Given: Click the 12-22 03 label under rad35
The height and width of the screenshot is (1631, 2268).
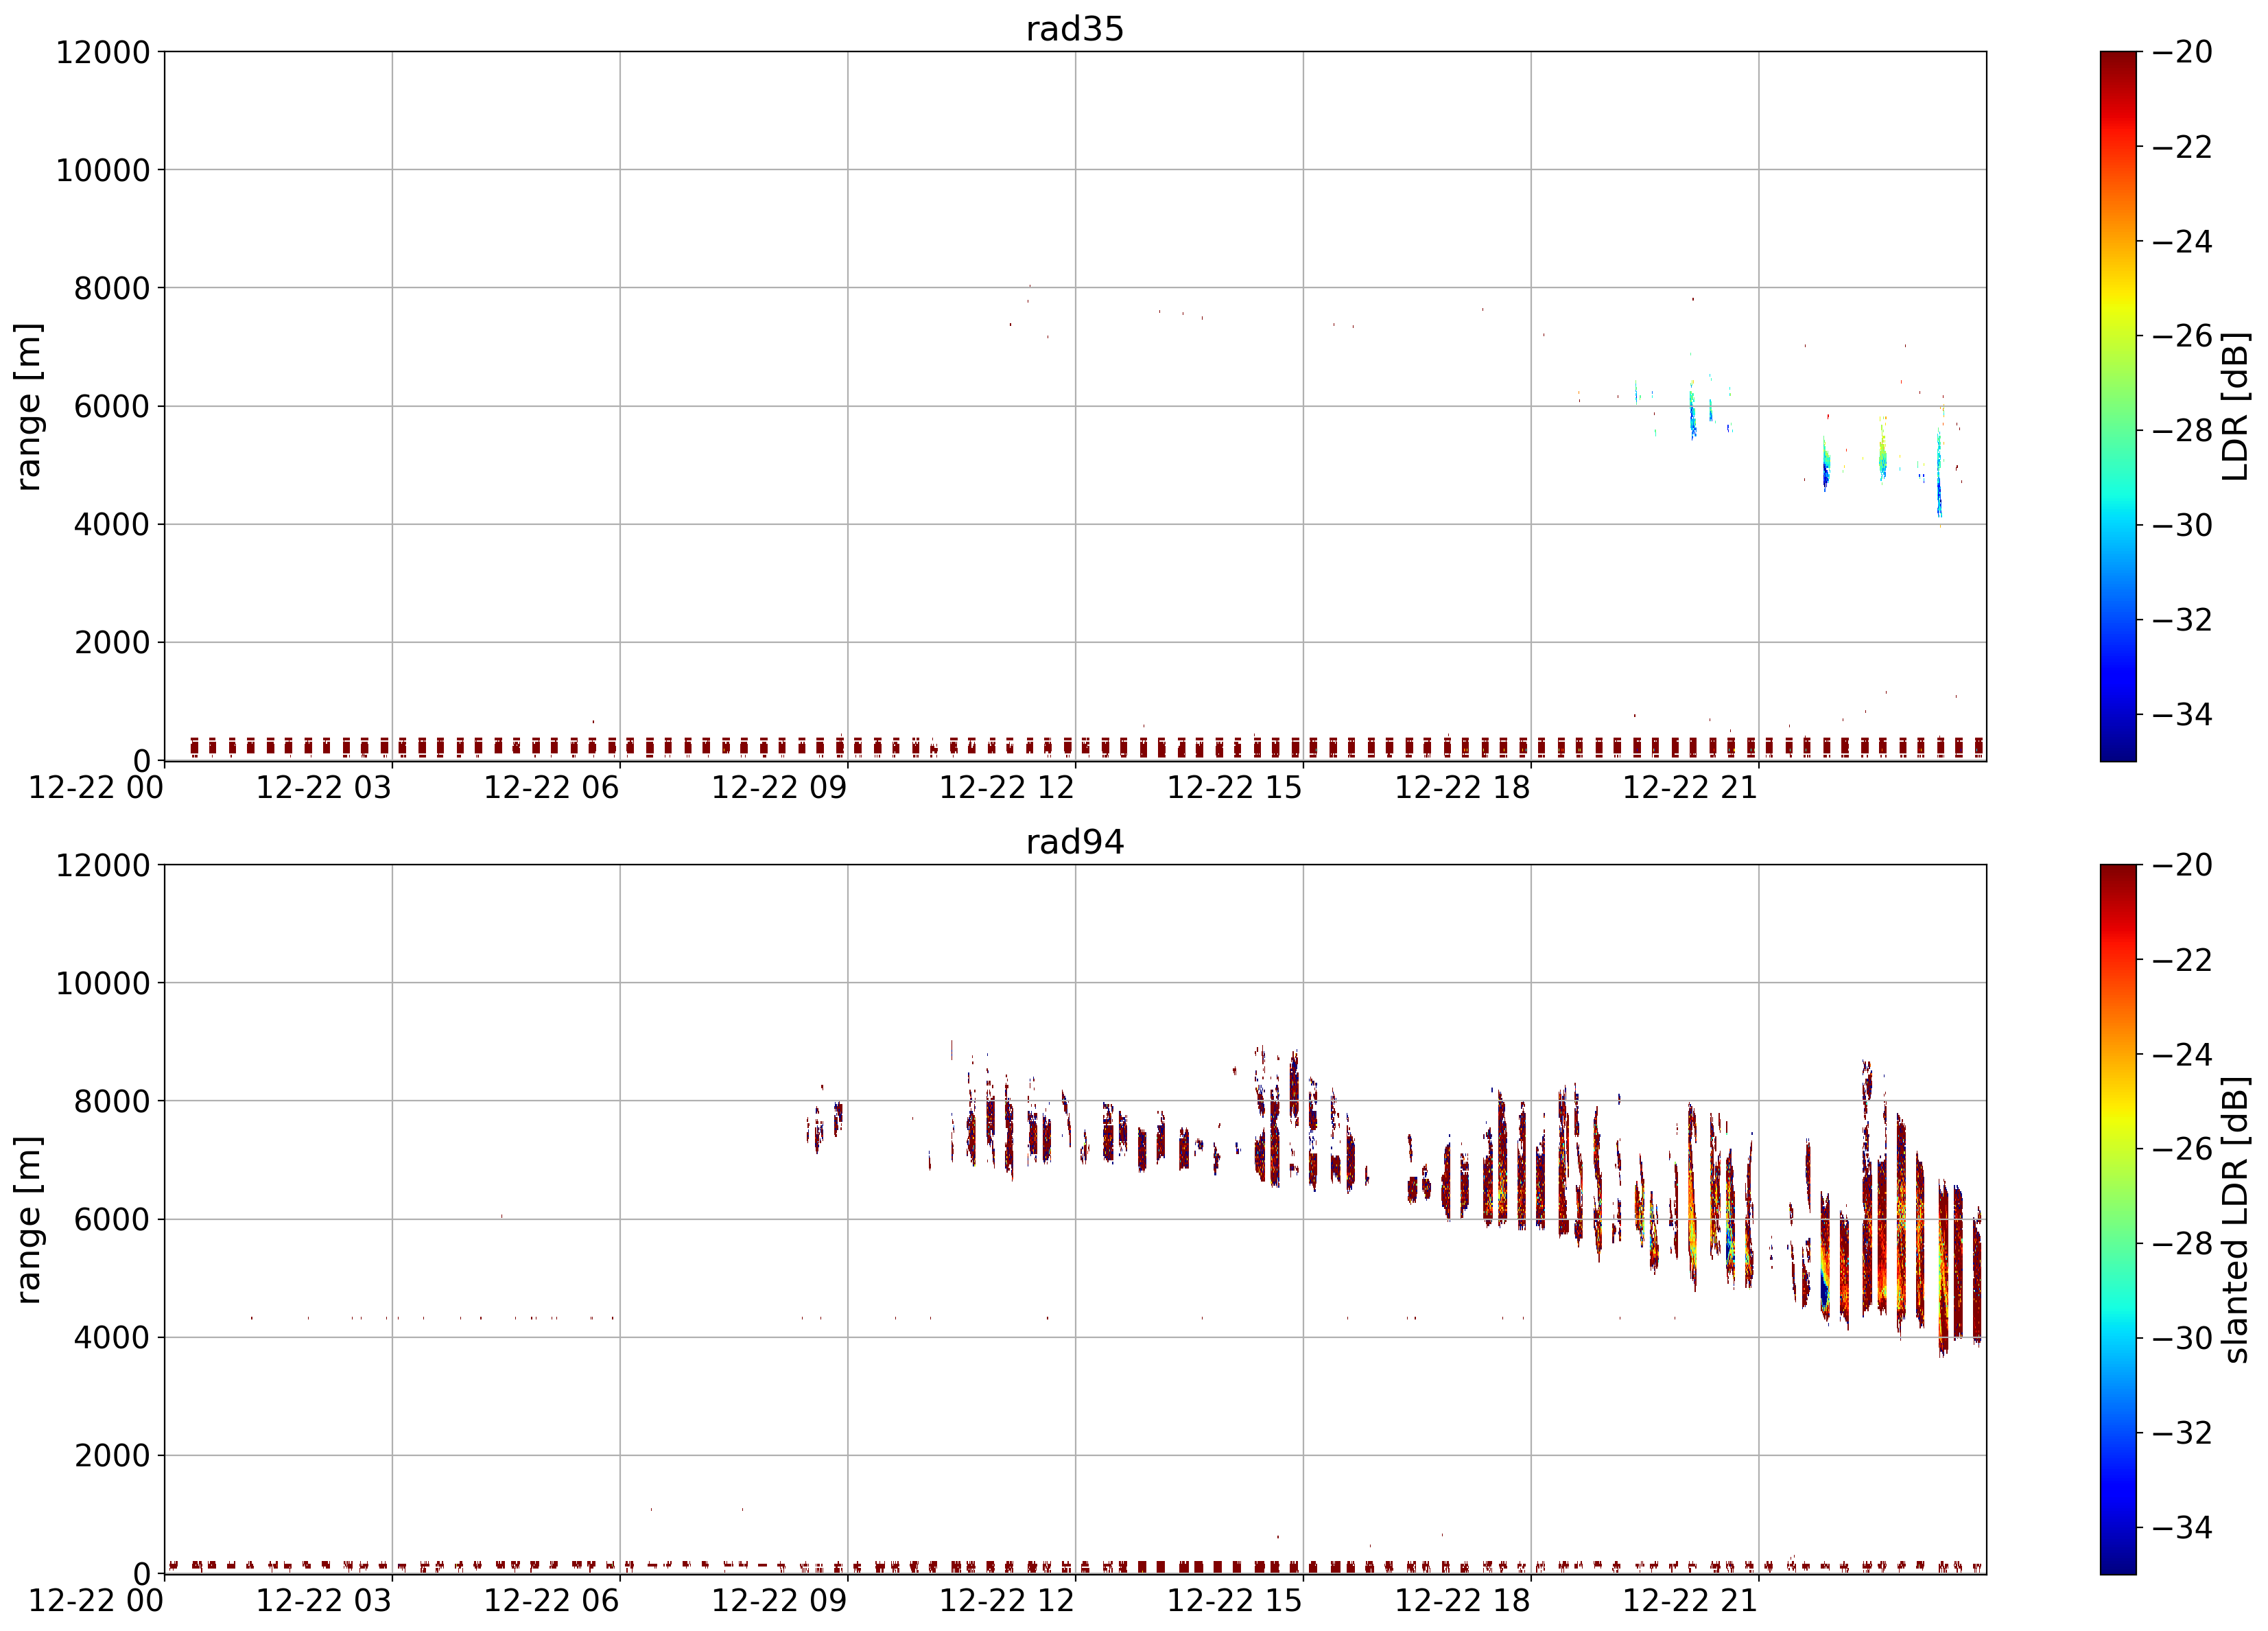Looking at the screenshot, I should tap(324, 788).
